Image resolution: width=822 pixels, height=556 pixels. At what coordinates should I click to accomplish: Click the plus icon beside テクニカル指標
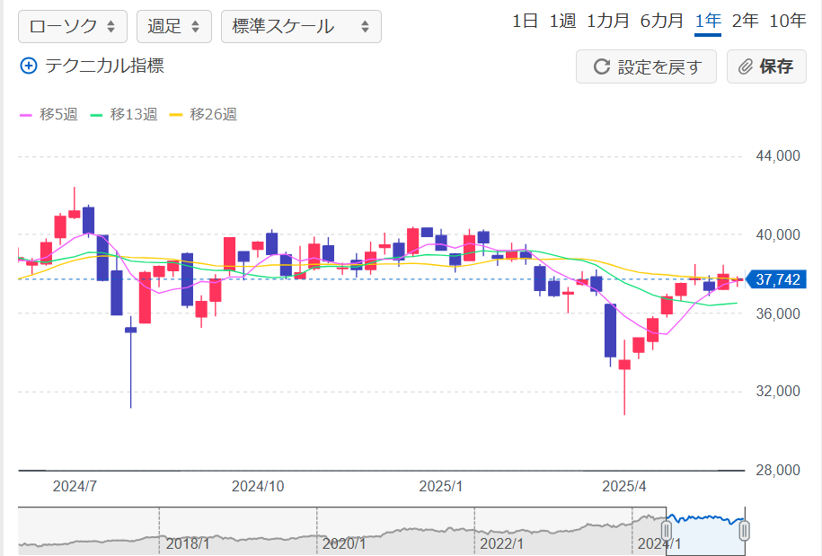click(29, 66)
